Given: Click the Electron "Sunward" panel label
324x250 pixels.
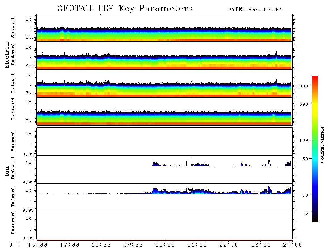Looking at the screenshot, I should point(13,28).
